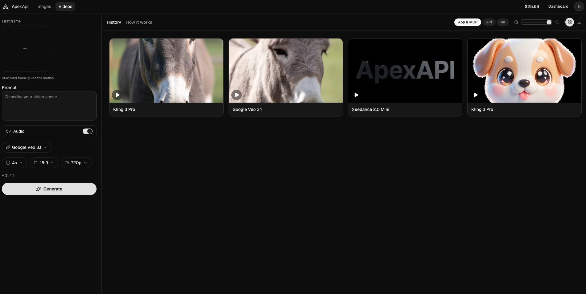Screen dimensions: 586x294
Task: Open the ApexAPI logo video thumbnail
Action: pyautogui.click(x=405, y=71)
